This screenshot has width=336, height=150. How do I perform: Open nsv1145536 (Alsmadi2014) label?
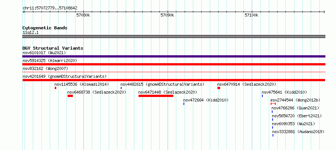tap(82, 84)
